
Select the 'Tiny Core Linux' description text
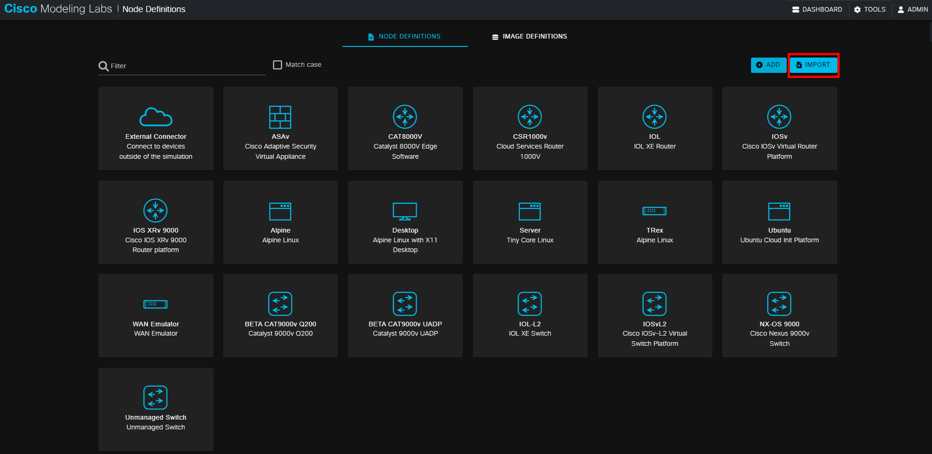point(530,240)
